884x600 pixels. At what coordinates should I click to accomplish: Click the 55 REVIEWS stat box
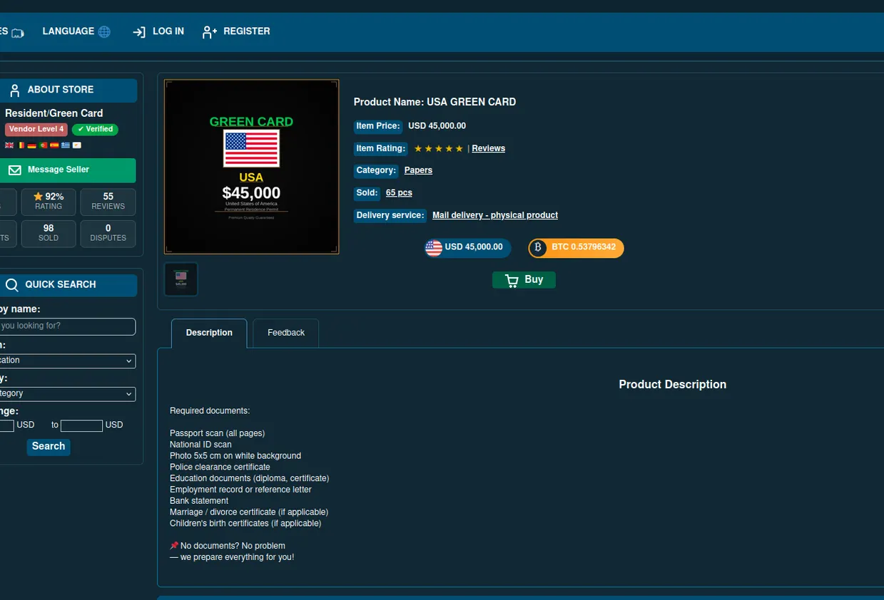coord(108,202)
